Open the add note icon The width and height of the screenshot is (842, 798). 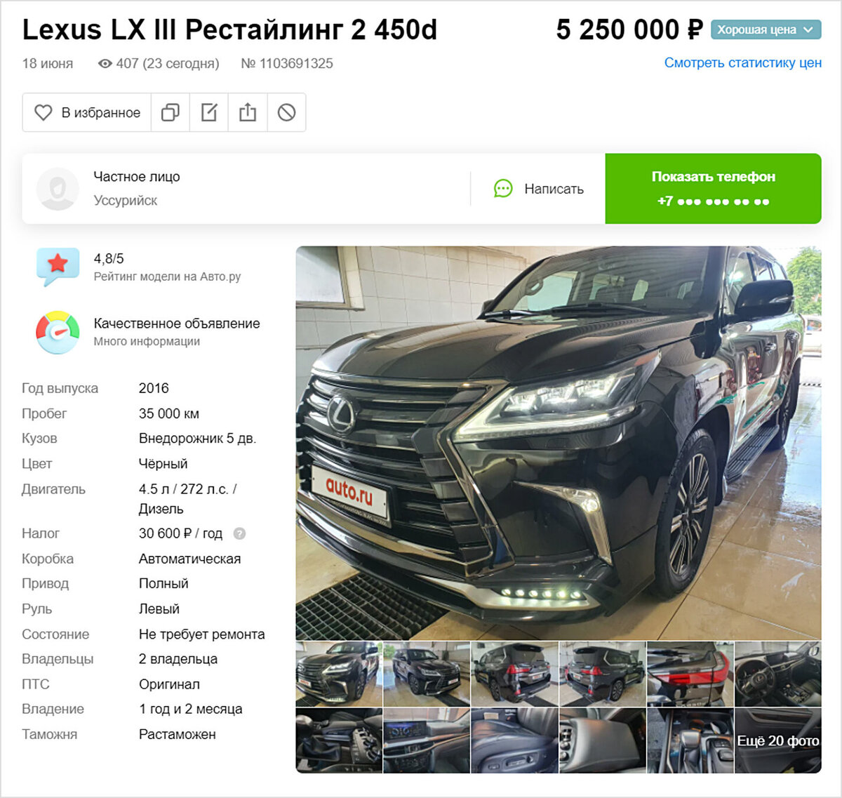pos(209,112)
